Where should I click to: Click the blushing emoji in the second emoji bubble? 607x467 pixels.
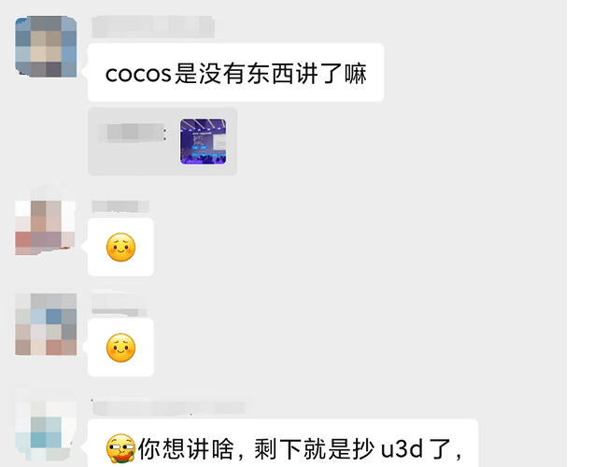pyautogui.click(x=120, y=347)
